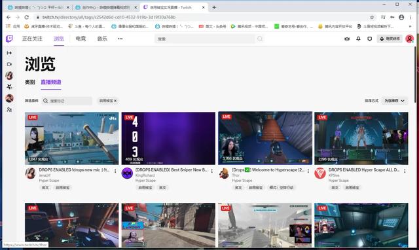Open KingRichard streamer avatar

127,173
